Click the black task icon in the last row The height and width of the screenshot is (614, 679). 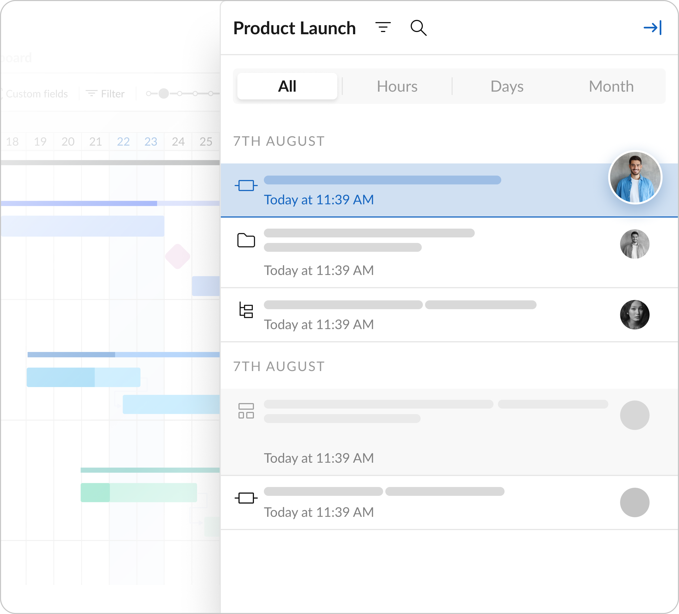[246, 498]
